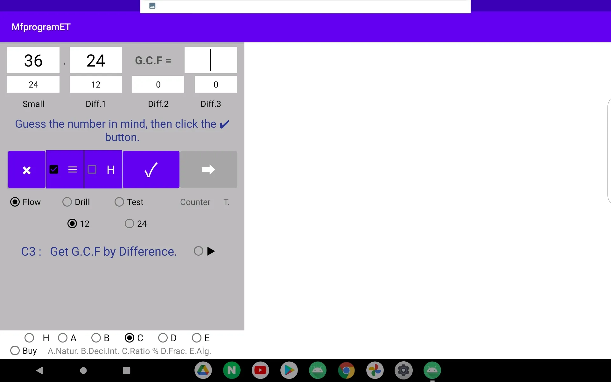Click the checkbox selection icon
The image size is (611, 382).
54,169
